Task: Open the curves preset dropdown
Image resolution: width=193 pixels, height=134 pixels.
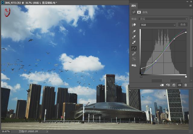Action: (163, 19)
